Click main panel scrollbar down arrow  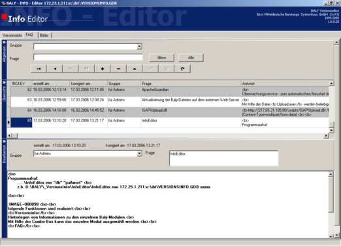pos(336,235)
